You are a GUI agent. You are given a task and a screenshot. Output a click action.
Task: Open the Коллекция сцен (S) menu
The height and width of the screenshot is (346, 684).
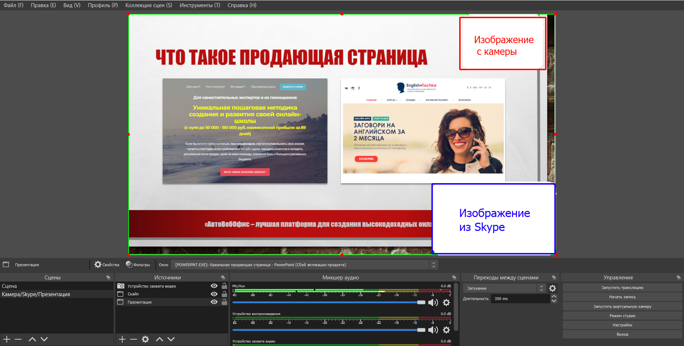point(149,5)
